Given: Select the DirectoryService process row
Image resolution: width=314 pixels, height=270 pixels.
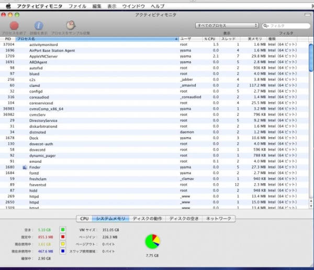Looking at the screenshot, I should 154,120.
